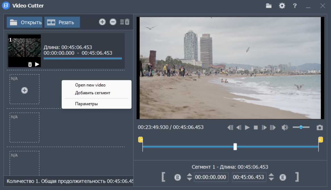Delete segment 1 using thumbnail trash icon
The height and width of the screenshot is (190, 331).
[x=30, y=64]
